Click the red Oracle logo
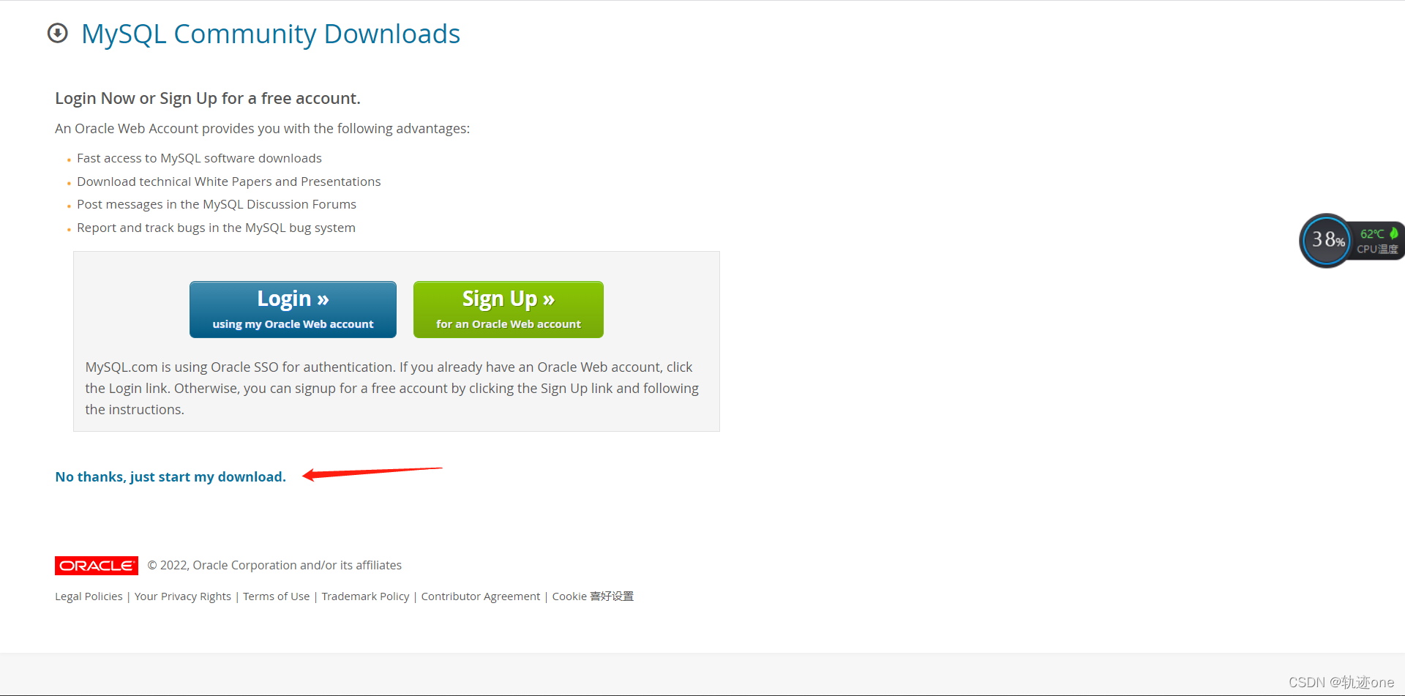The width and height of the screenshot is (1405, 696). [97, 566]
